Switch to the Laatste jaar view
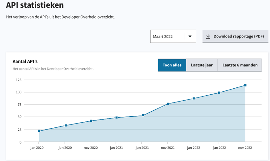The width and height of the screenshot is (270, 161). (x=202, y=65)
